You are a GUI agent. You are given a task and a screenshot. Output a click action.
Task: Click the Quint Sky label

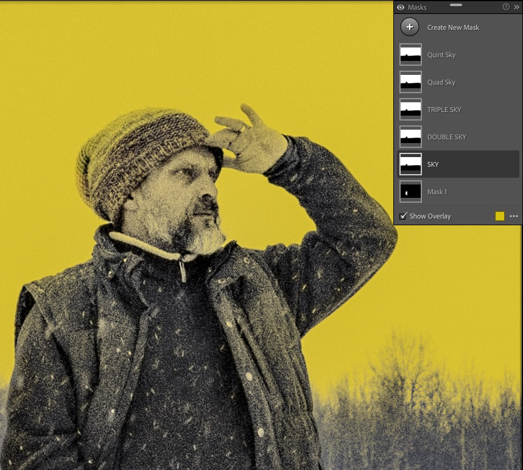(x=441, y=55)
